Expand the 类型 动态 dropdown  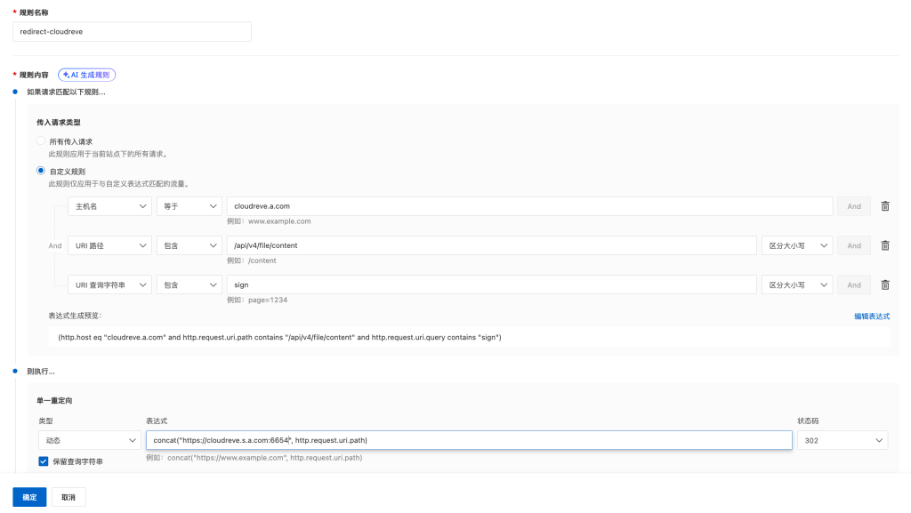click(x=88, y=440)
